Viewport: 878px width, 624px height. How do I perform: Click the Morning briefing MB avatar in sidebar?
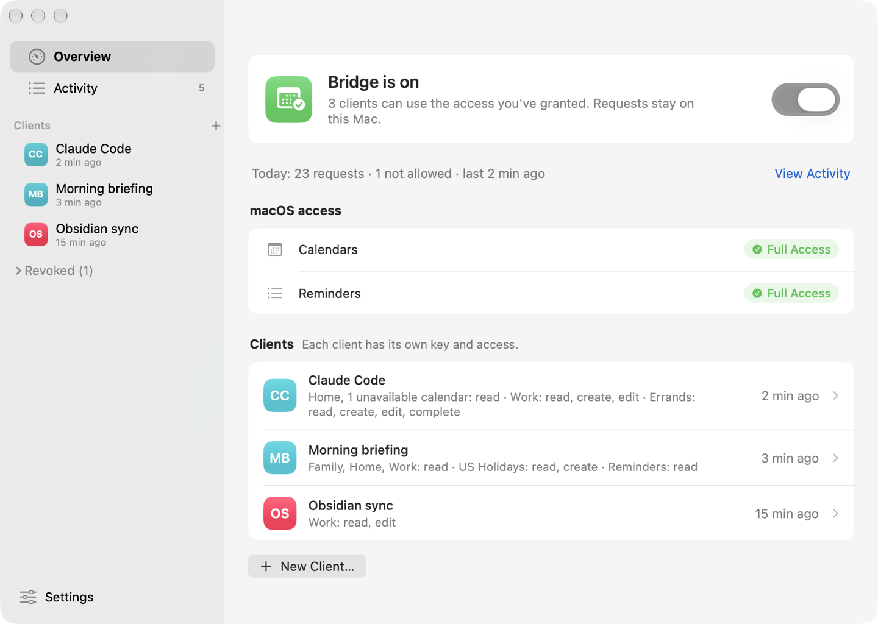(x=36, y=194)
